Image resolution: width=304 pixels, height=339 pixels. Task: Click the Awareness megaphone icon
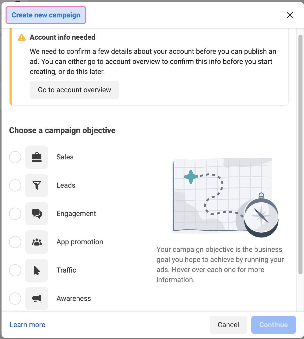pos(37,298)
